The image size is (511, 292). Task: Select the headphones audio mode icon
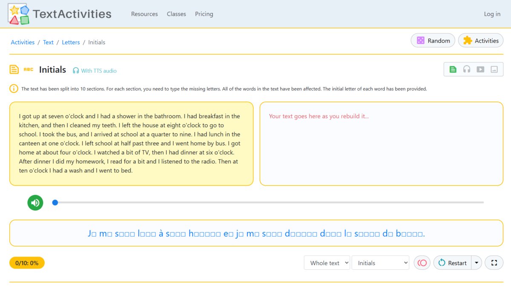pos(467,69)
